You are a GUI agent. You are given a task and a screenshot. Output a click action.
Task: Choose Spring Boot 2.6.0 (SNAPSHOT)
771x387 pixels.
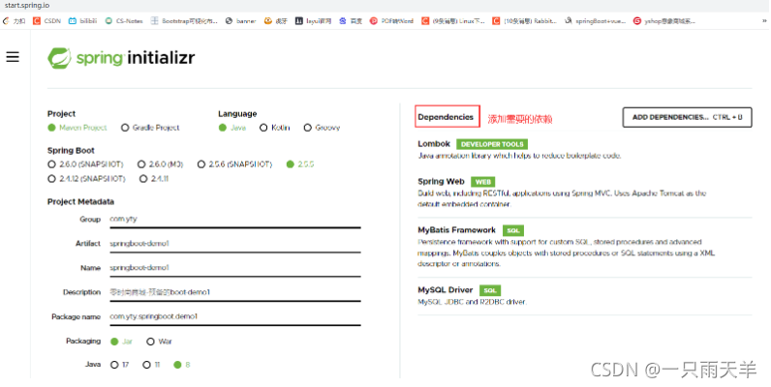pos(85,164)
